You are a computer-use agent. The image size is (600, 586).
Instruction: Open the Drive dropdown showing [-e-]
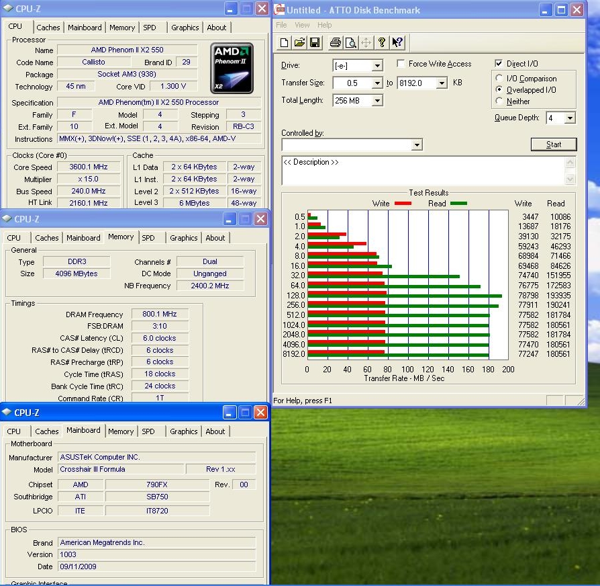tap(377, 66)
